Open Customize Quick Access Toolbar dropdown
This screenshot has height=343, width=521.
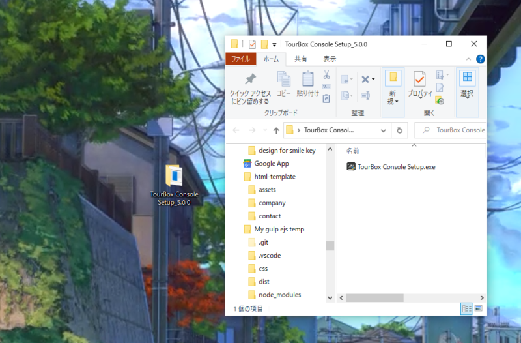[x=274, y=44]
